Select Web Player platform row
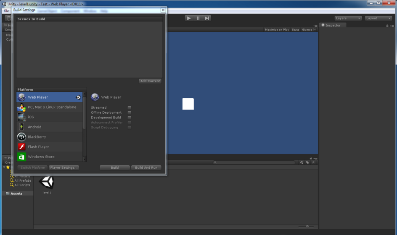 click(49, 97)
